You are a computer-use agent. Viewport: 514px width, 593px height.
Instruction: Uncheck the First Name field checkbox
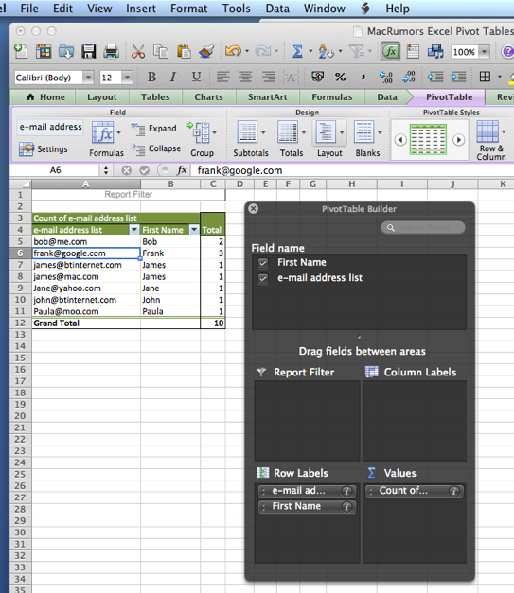262,263
